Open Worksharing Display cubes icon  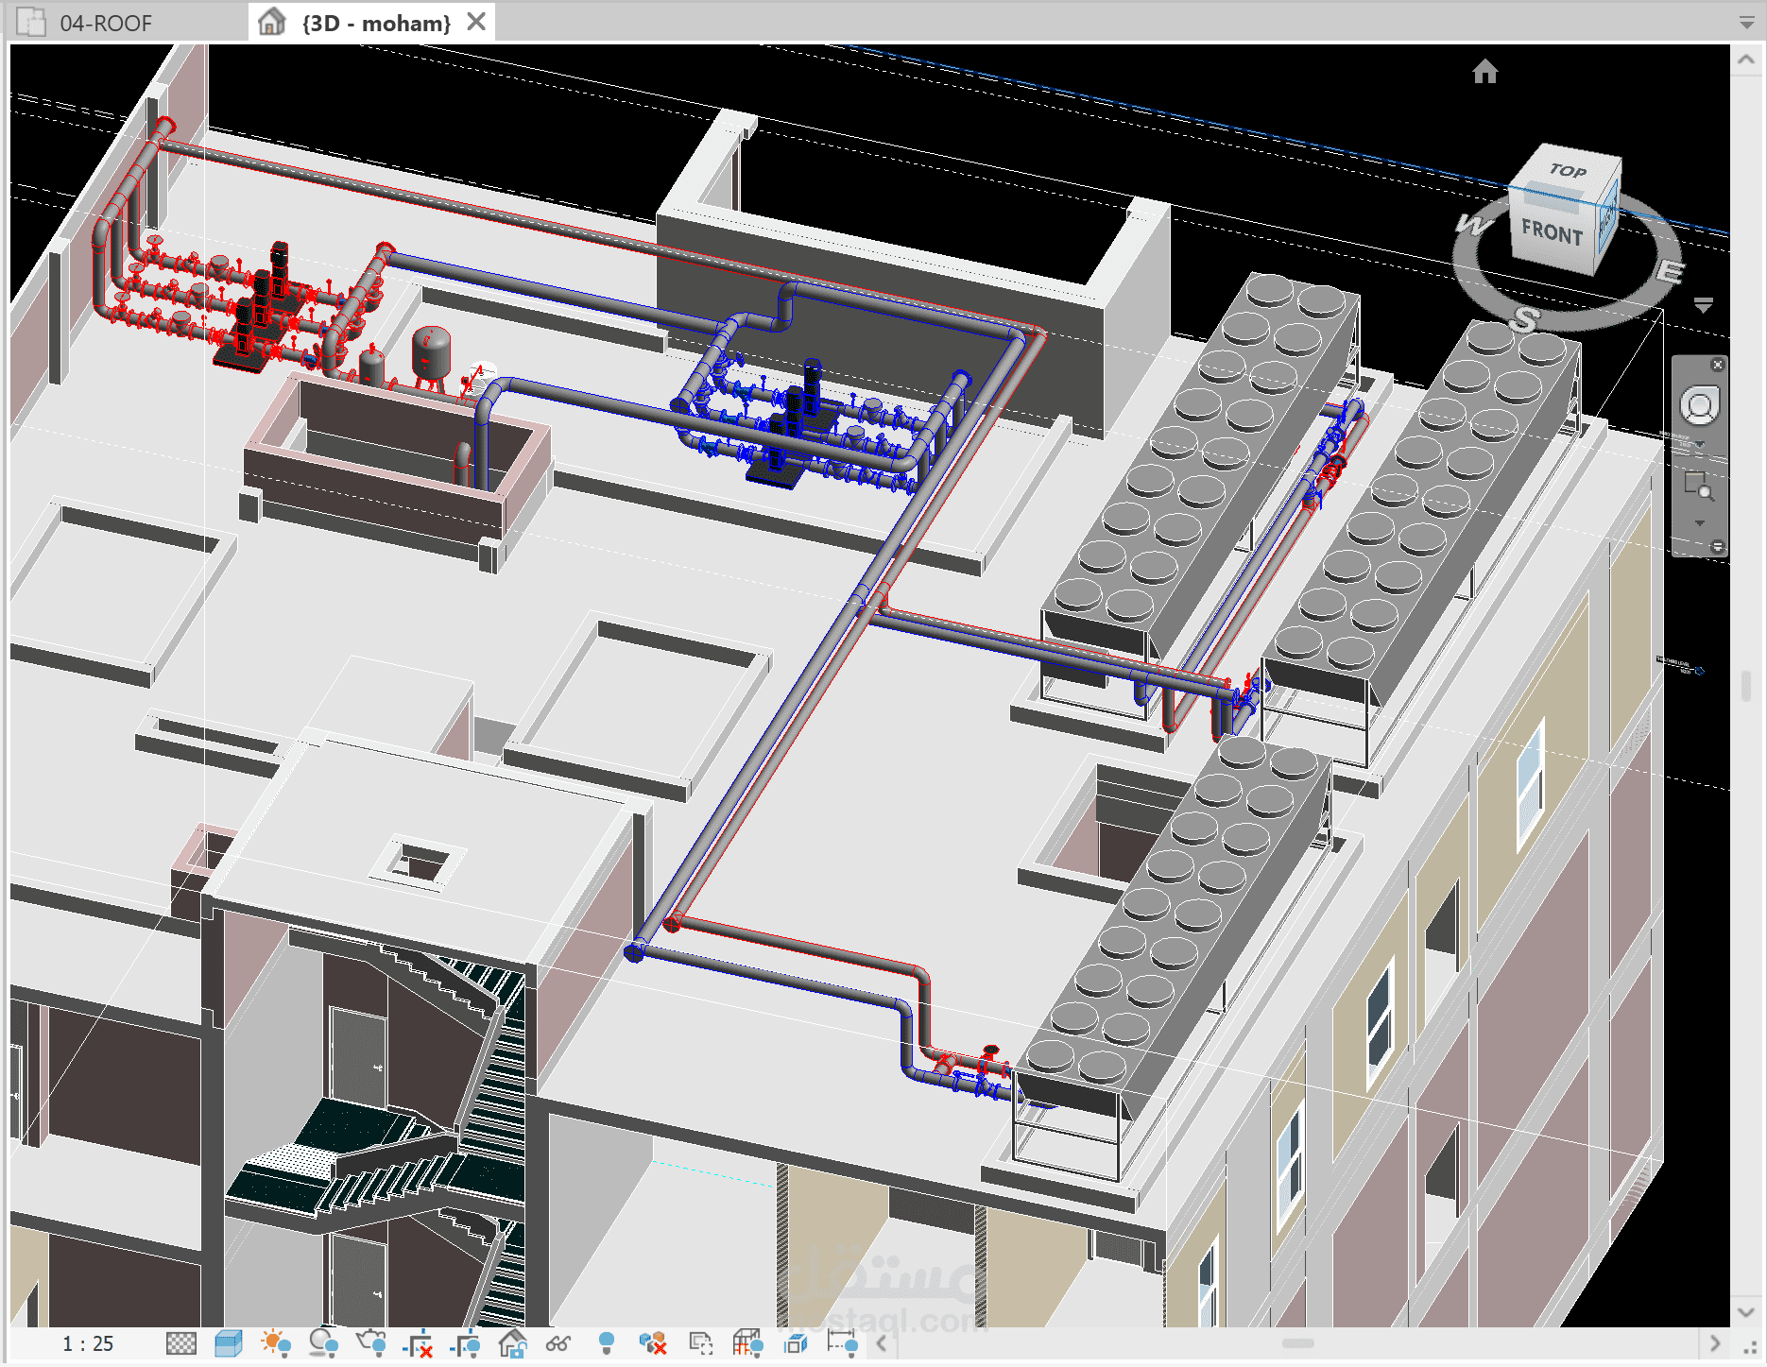click(653, 1343)
